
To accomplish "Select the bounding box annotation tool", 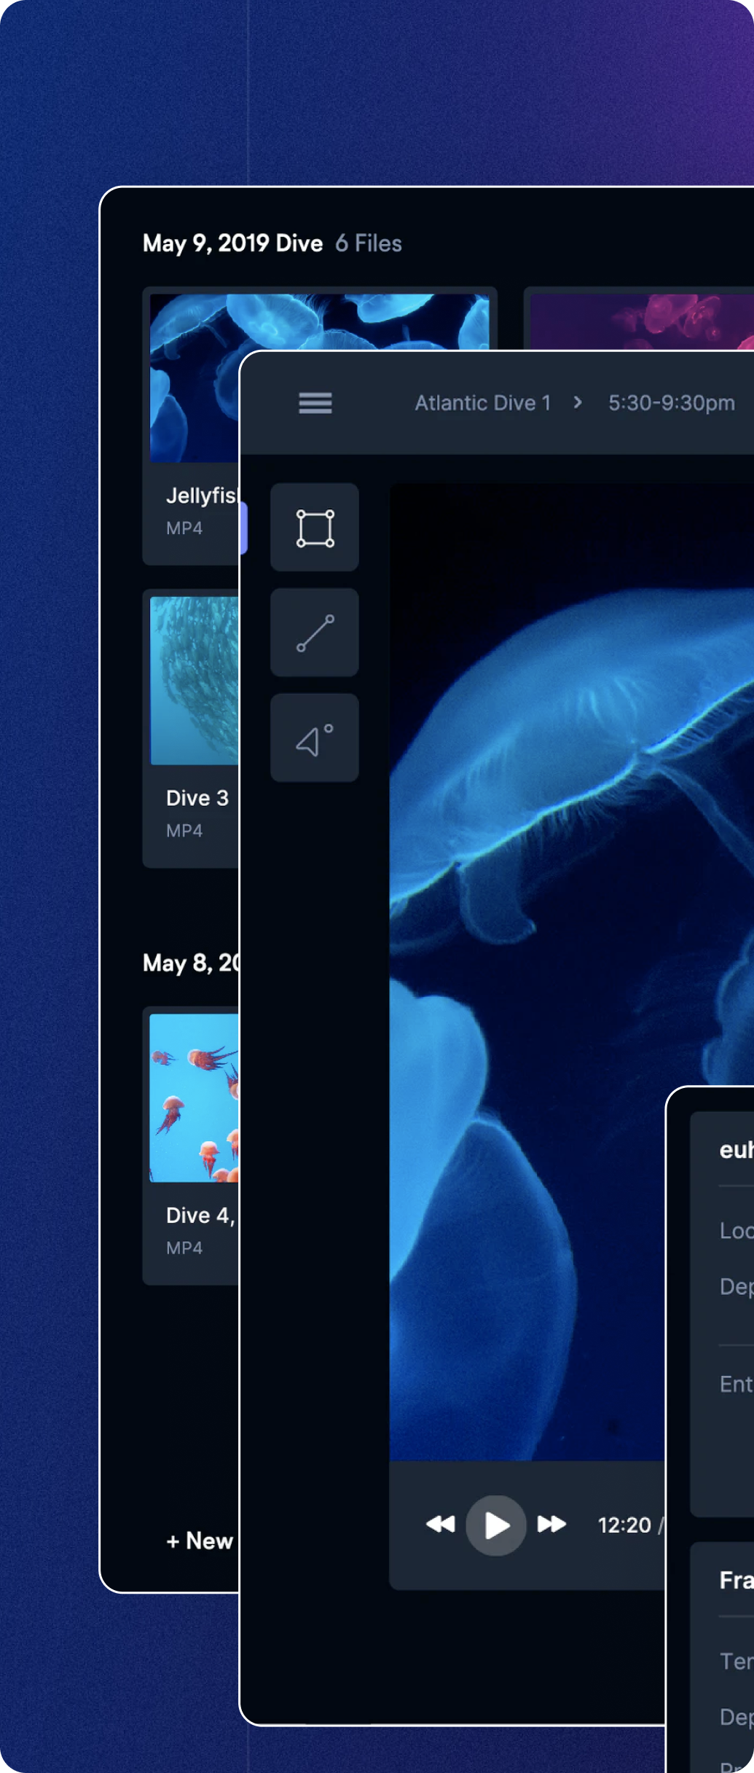I will click(315, 528).
